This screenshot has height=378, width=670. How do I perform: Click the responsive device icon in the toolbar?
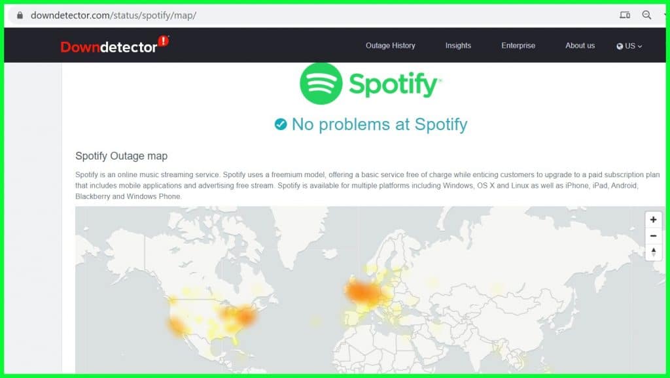pos(625,14)
